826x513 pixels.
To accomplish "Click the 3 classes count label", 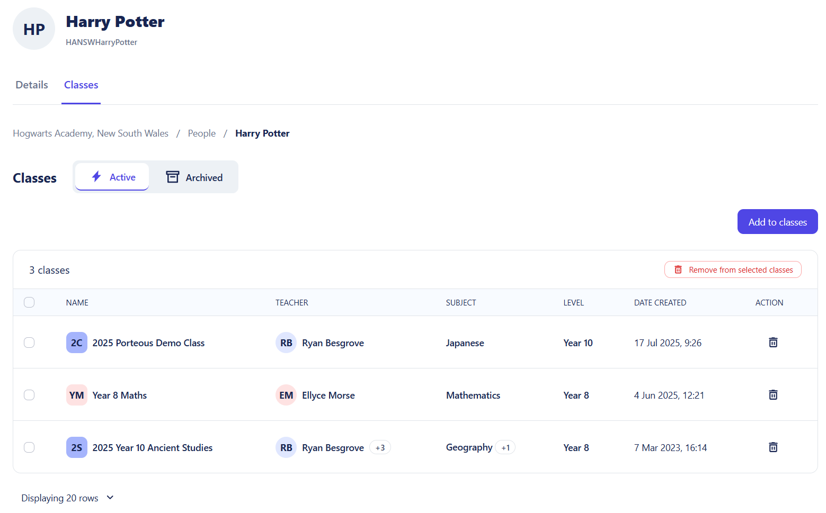I will pos(49,270).
